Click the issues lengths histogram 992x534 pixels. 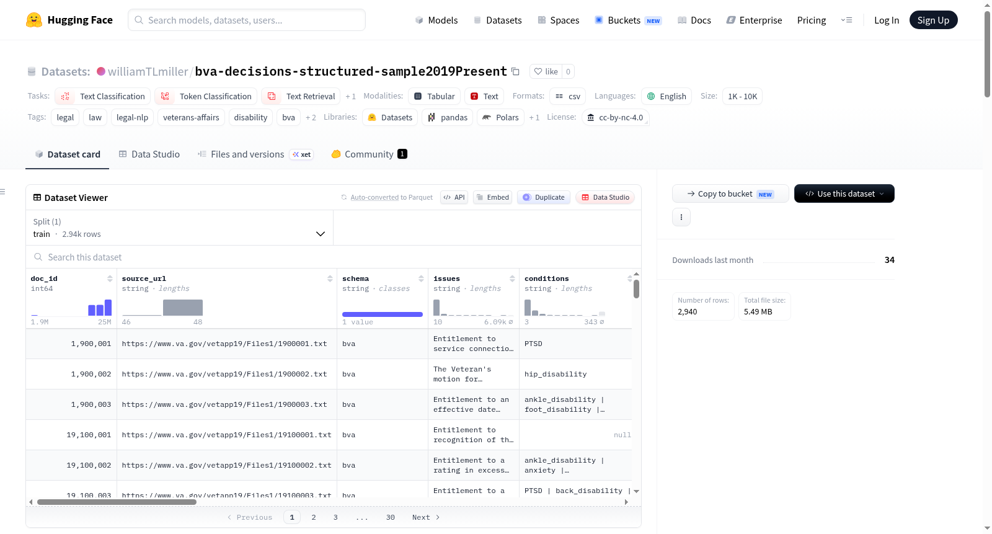(x=474, y=307)
